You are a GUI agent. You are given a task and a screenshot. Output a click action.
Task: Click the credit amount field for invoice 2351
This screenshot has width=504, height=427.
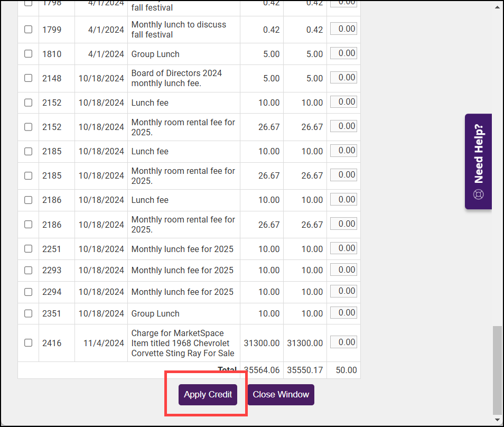343,312
